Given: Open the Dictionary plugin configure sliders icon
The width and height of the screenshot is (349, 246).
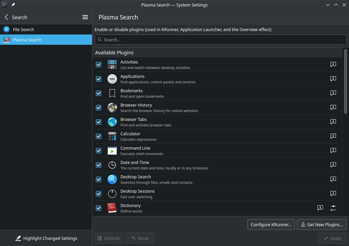Looking at the screenshot, I should [333, 208].
